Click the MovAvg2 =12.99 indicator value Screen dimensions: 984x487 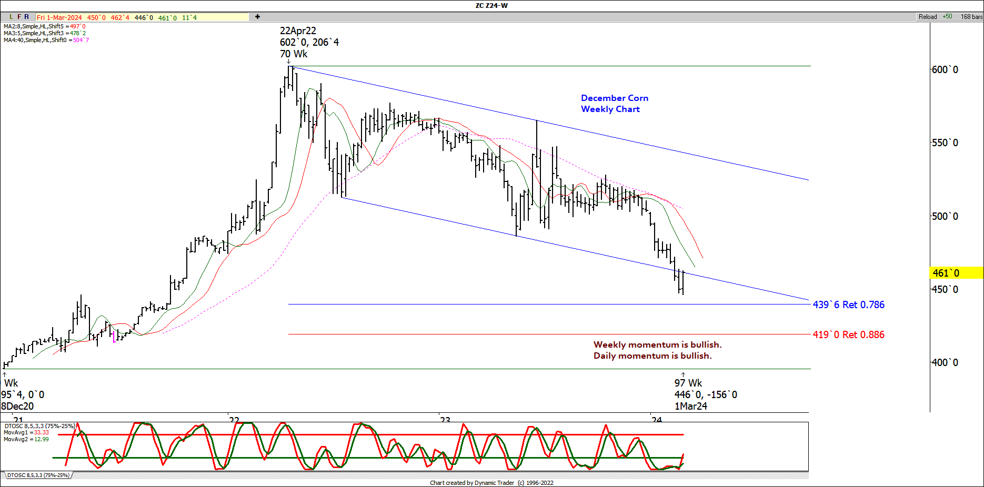pyautogui.click(x=26, y=439)
